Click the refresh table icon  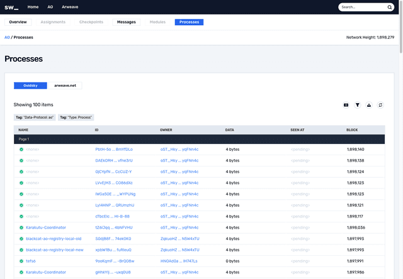380,106
